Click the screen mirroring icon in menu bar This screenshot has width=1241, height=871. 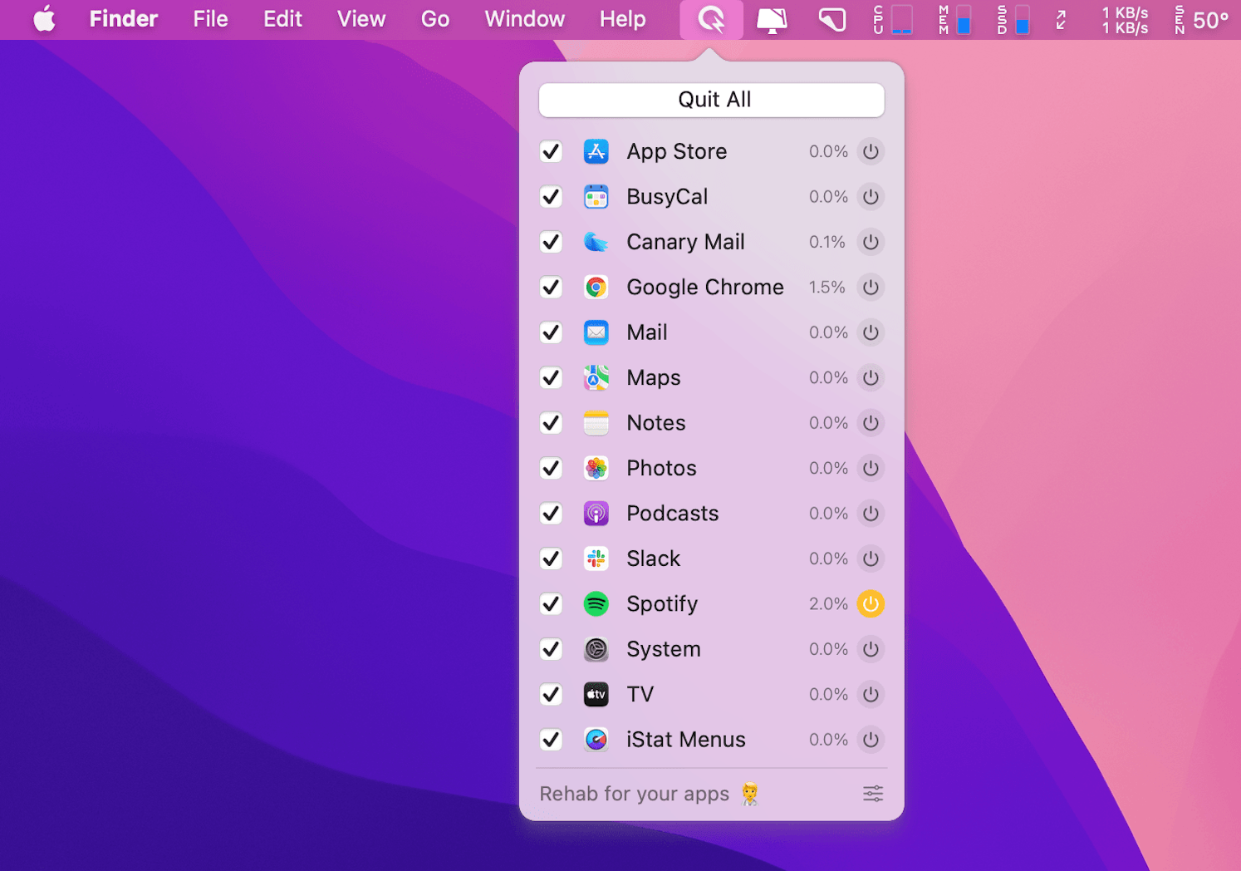click(769, 19)
